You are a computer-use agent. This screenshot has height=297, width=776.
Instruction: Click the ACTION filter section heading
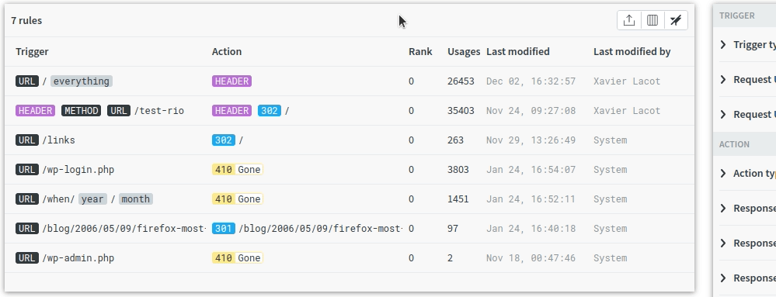(x=734, y=144)
